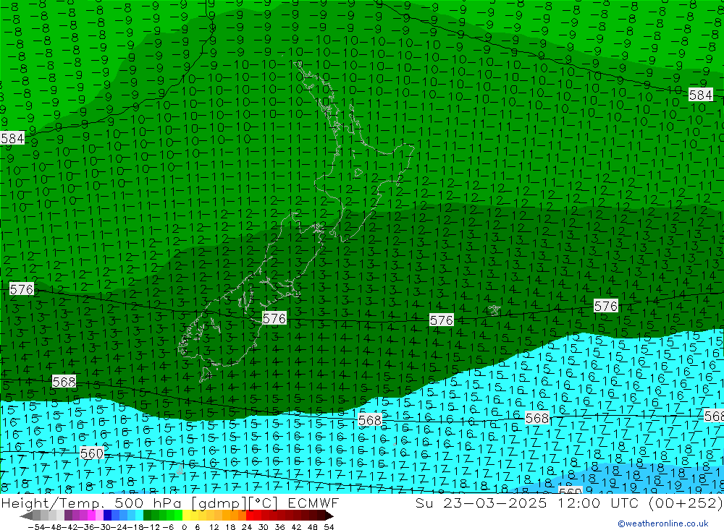Viewport: 724px width, 530px height.
Task: Pick the dark blue swatch in the legend
Action: [107, 516]
